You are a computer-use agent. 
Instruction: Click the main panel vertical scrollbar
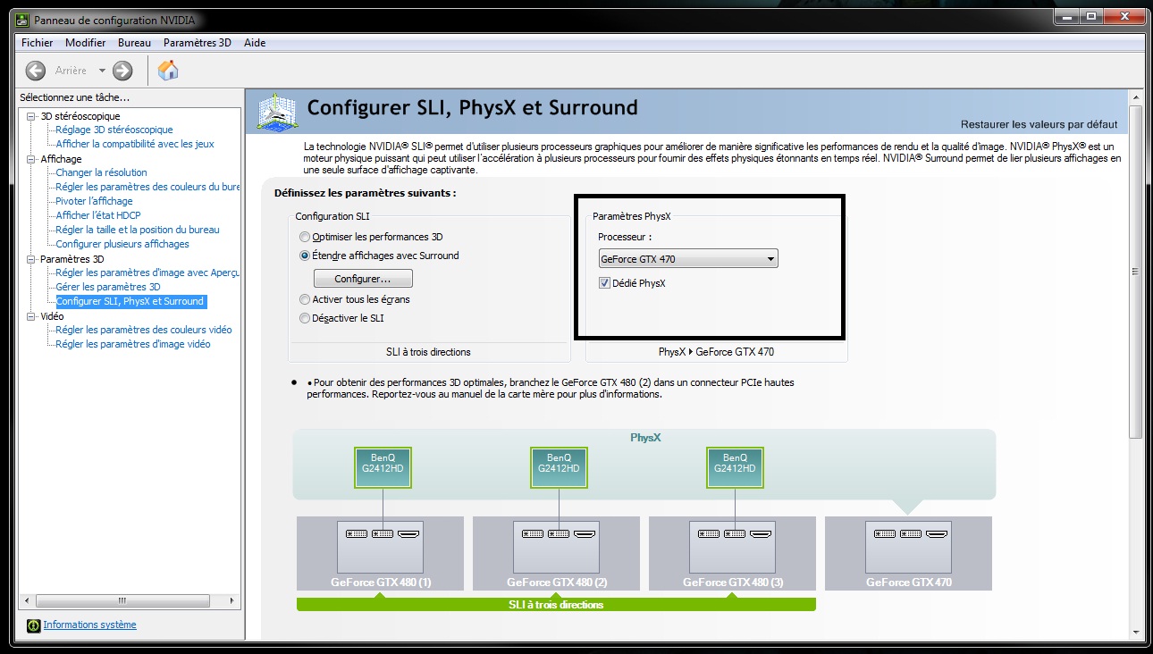(x=1136, y=272)
